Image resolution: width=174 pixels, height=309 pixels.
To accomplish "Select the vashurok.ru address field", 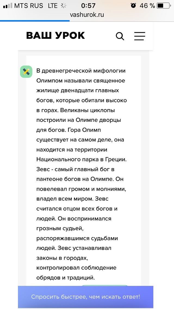I will (87, 15).
